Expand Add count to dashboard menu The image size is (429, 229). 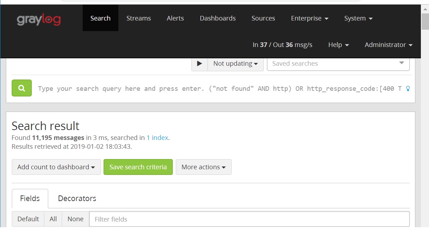(56, 167)
